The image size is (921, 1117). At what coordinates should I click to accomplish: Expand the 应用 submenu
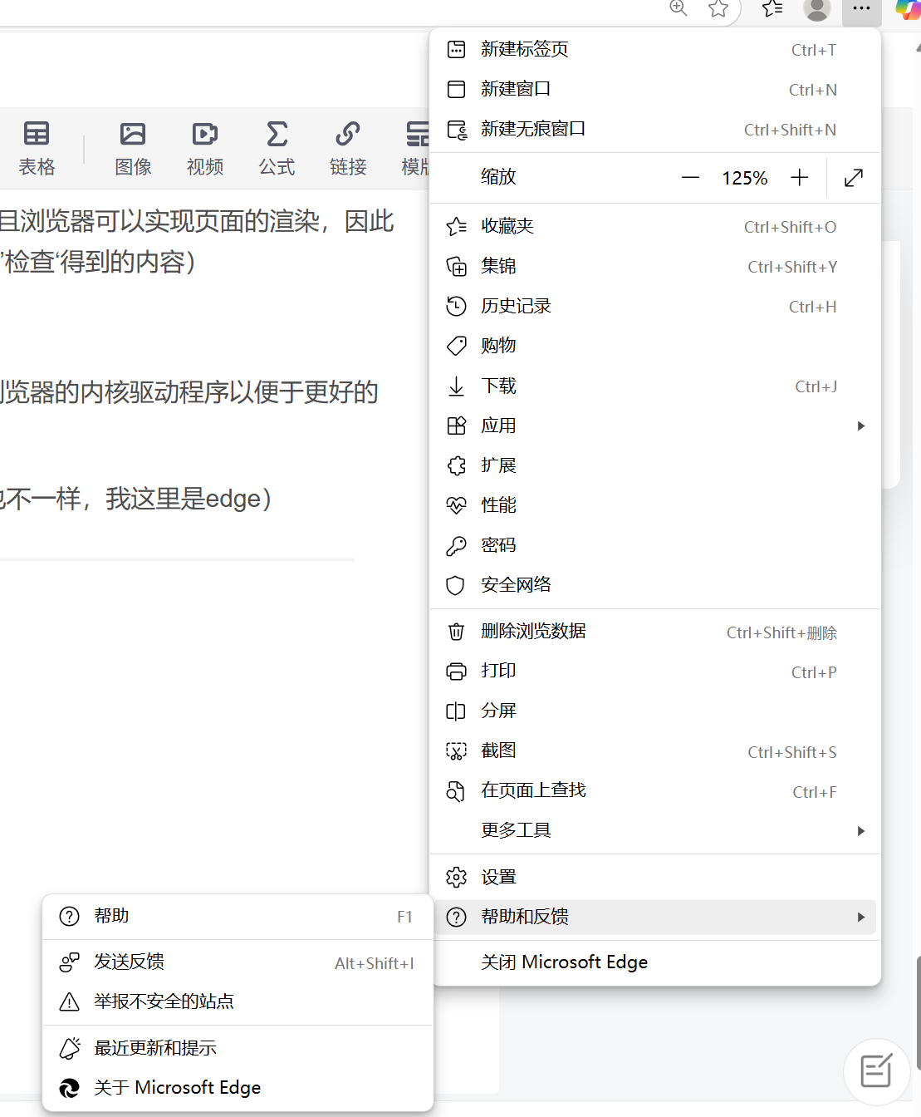point(655,426)
